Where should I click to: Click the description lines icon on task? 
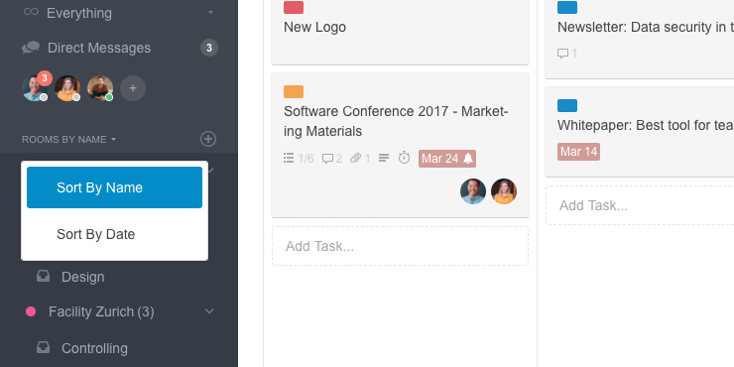[x=384, y=158]
